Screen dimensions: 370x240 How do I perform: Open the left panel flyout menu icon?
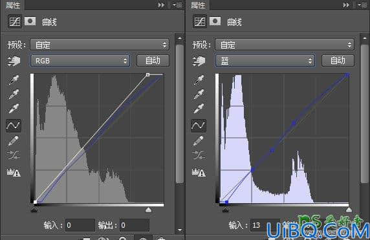click(177, 5)
